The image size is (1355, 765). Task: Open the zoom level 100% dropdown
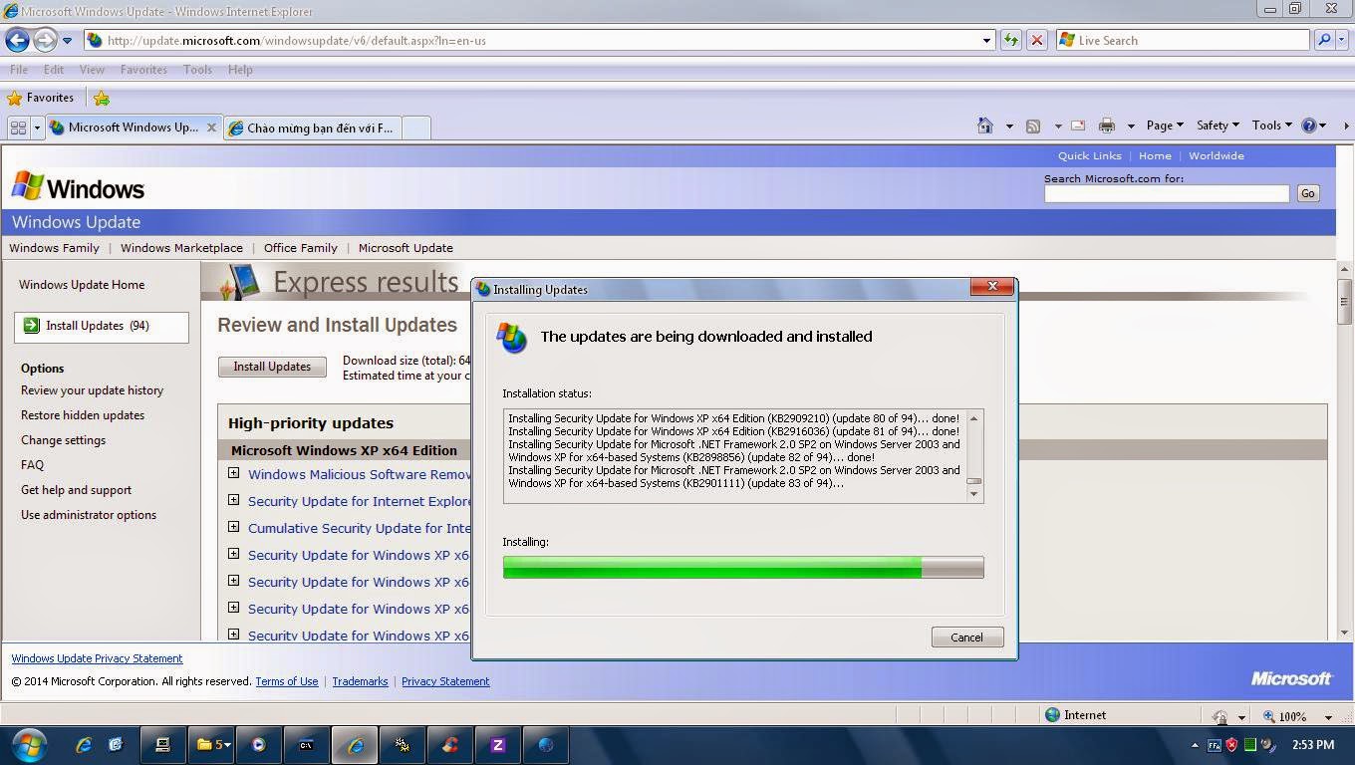(1328, 716)
